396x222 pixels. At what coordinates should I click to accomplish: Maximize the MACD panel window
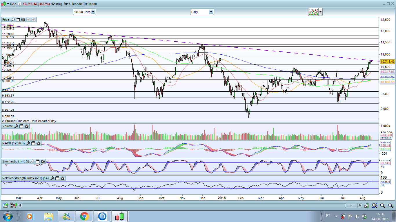pos(33,143)
